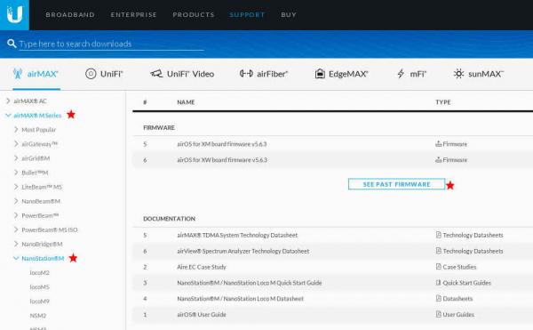Click book icon beside Quick Start Guides
Screen dimensions: 533x330
point(439,282)
